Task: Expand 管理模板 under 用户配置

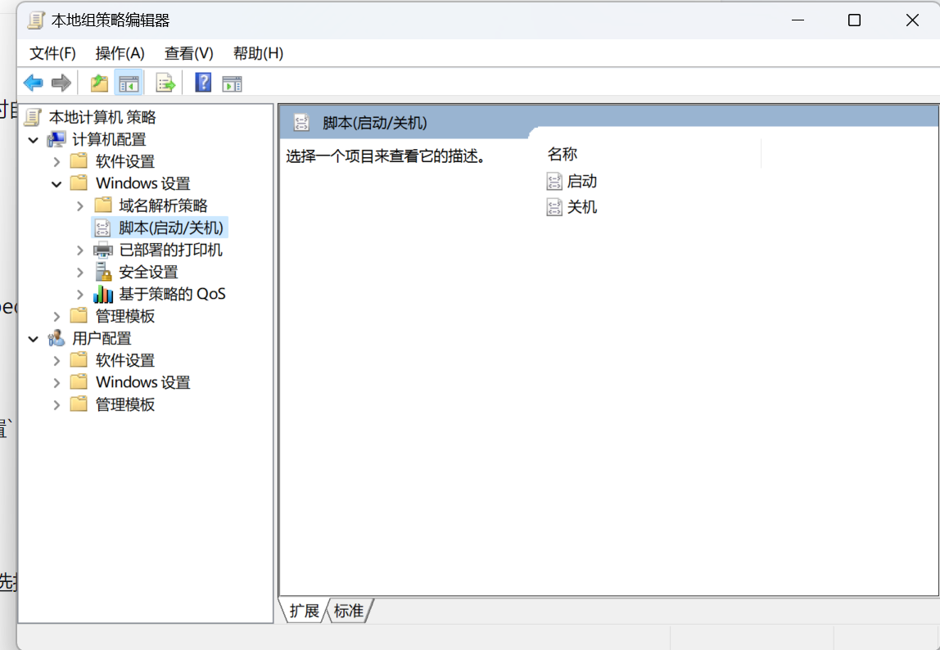Action: pyautogui.click(x=56, y=405)
